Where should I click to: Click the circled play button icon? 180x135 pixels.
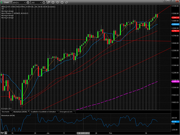(58, 3)
